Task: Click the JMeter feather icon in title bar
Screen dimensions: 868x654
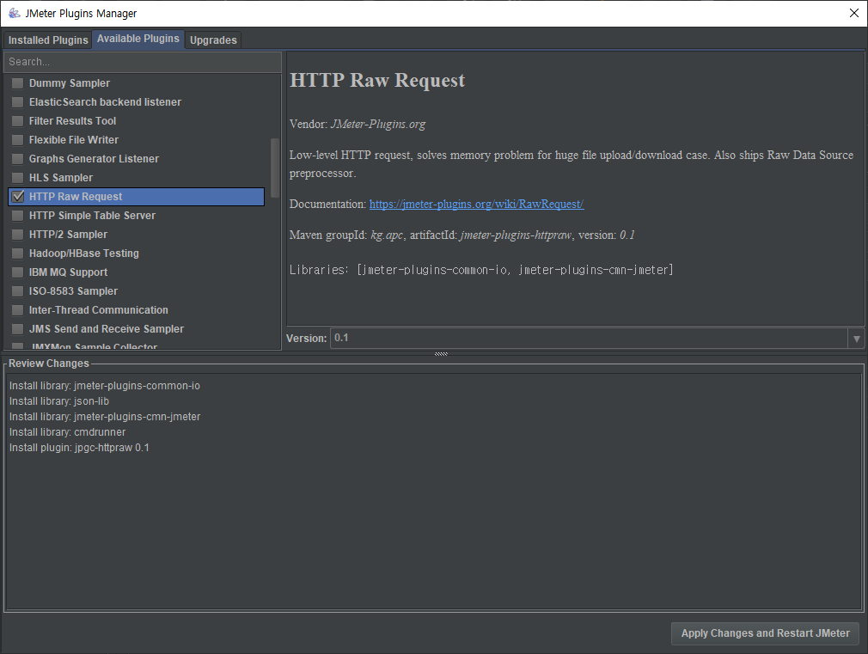Action: (14, 13)
